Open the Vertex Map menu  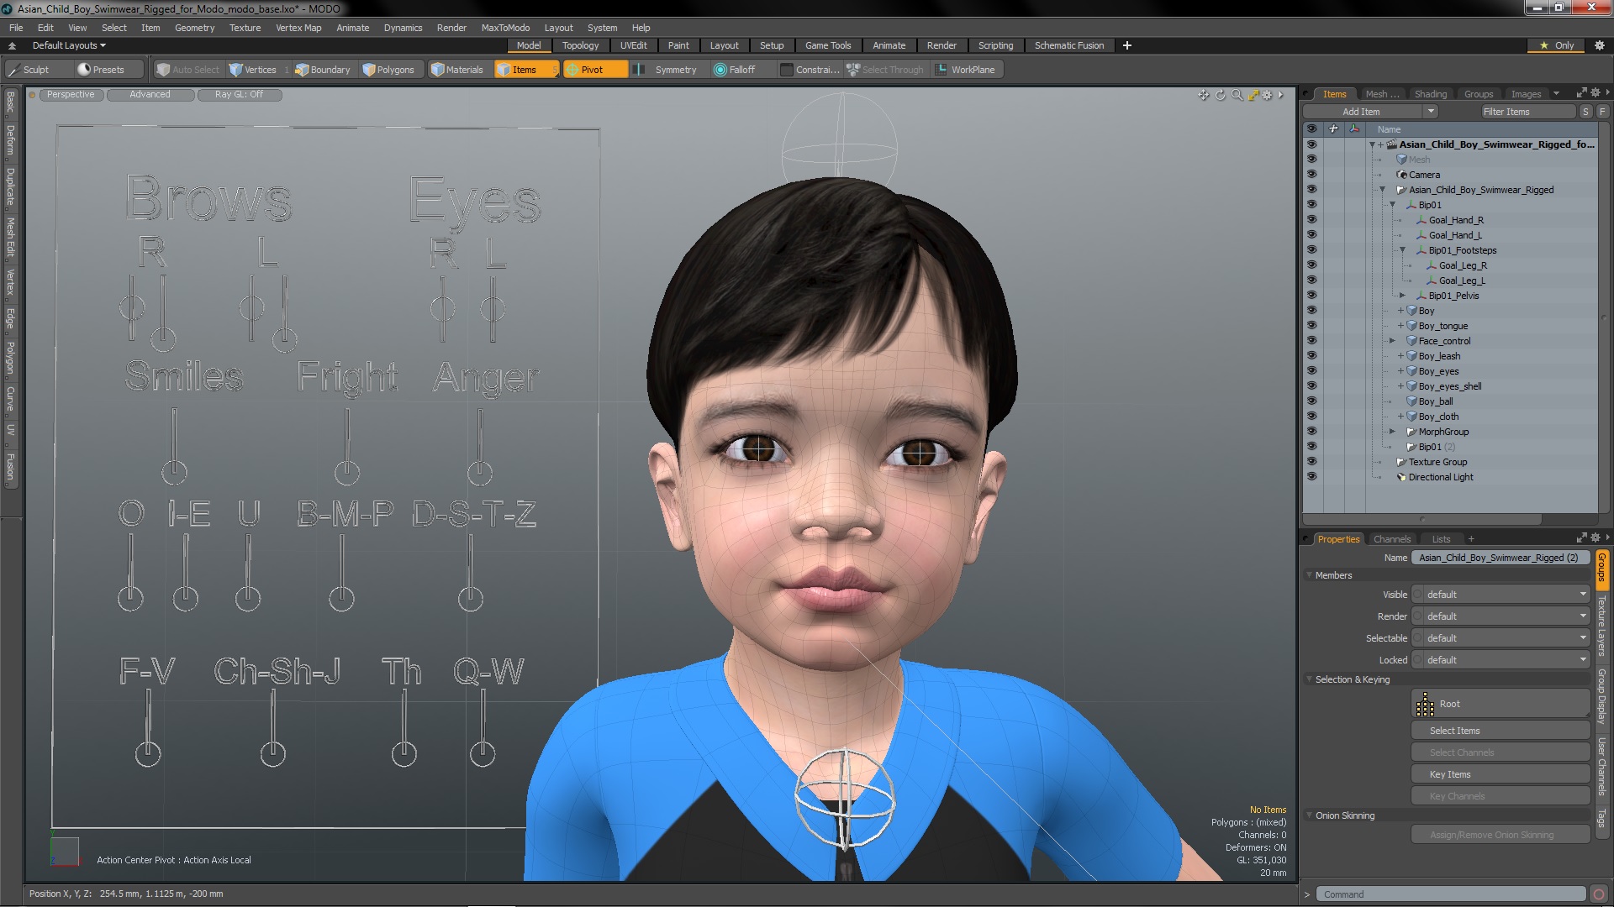coord(298,28)
